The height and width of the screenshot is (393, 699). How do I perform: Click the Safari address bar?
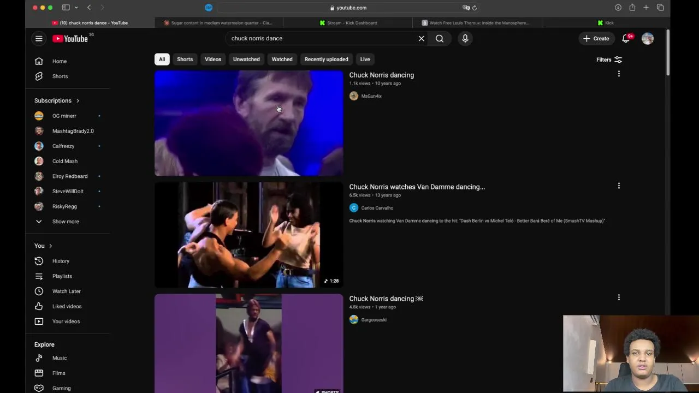click(348, 8)
